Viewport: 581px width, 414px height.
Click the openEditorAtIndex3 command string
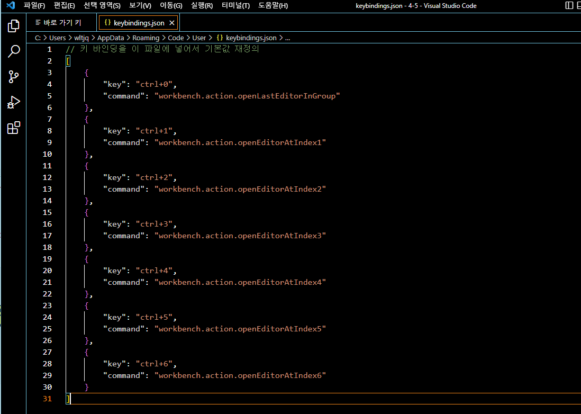[x=240, y=236]
